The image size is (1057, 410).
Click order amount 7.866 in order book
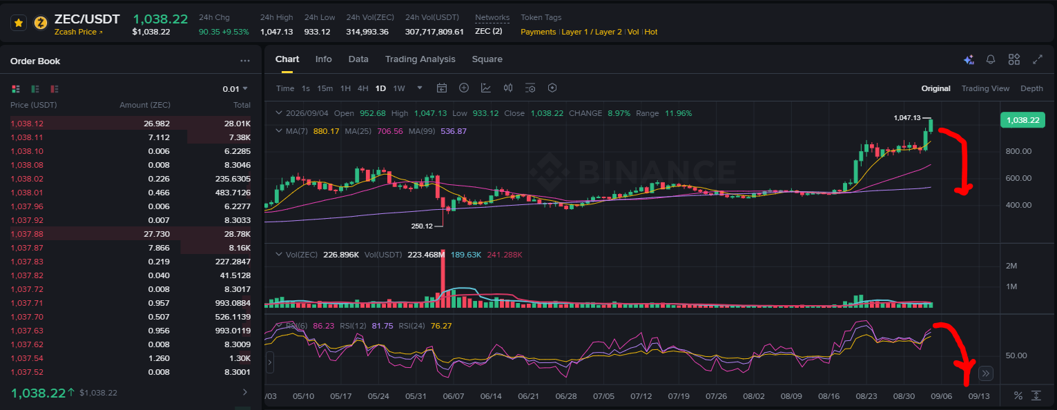[x=159, y=248]
